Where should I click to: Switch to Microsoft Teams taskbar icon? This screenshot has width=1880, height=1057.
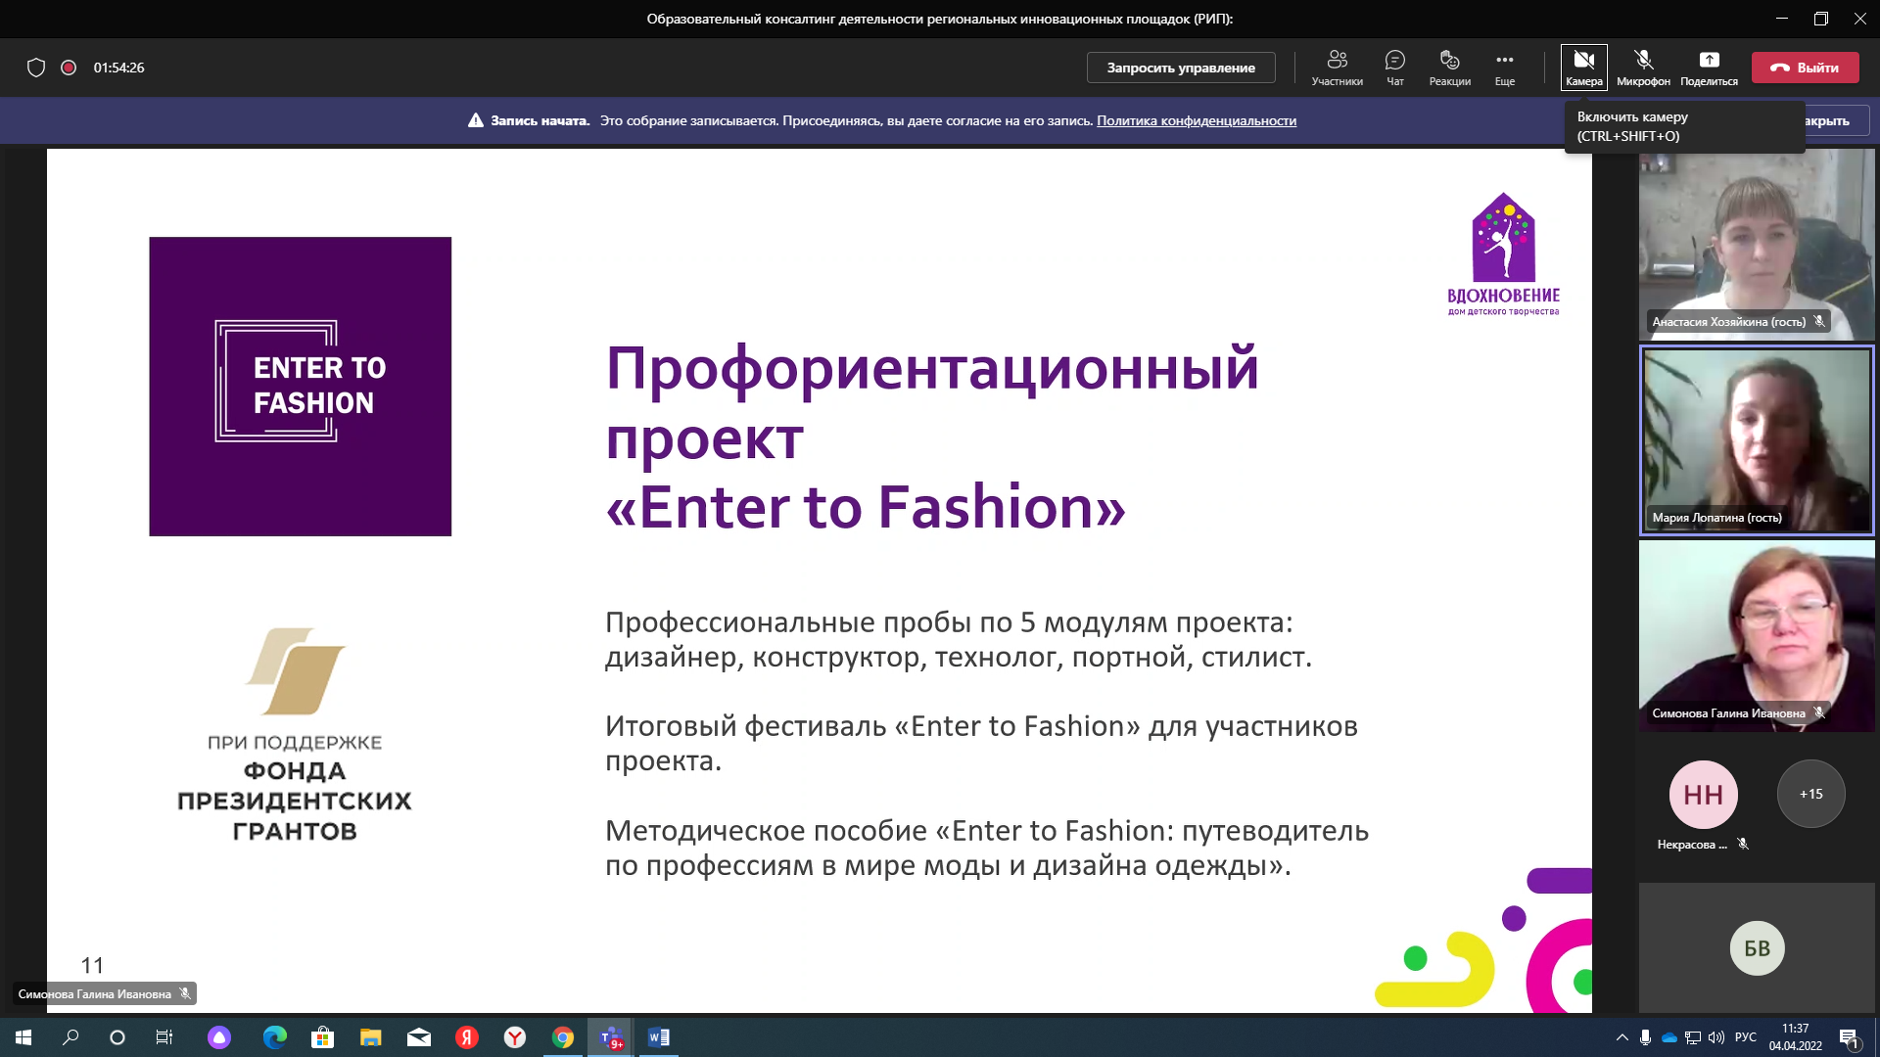[611, 1037]
